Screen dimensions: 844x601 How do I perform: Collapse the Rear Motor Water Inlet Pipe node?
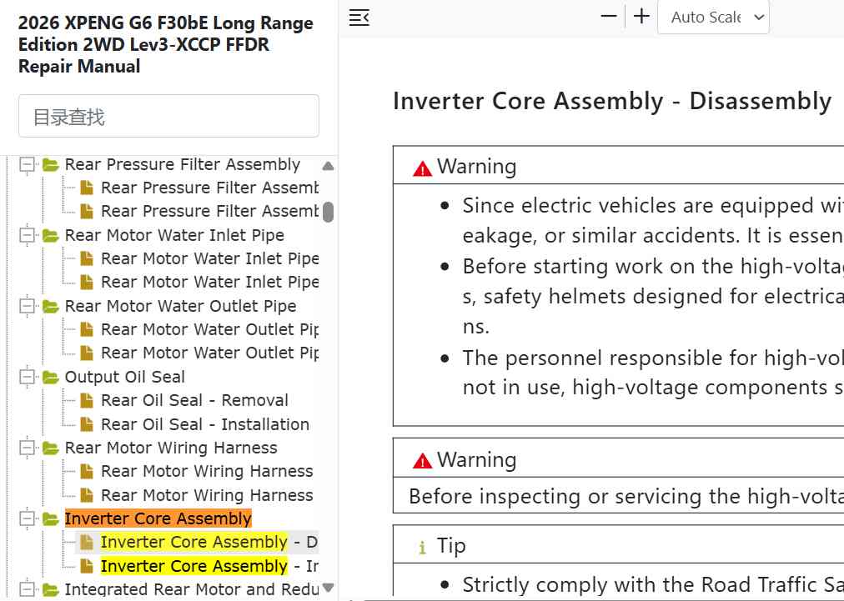coord(27,236)
